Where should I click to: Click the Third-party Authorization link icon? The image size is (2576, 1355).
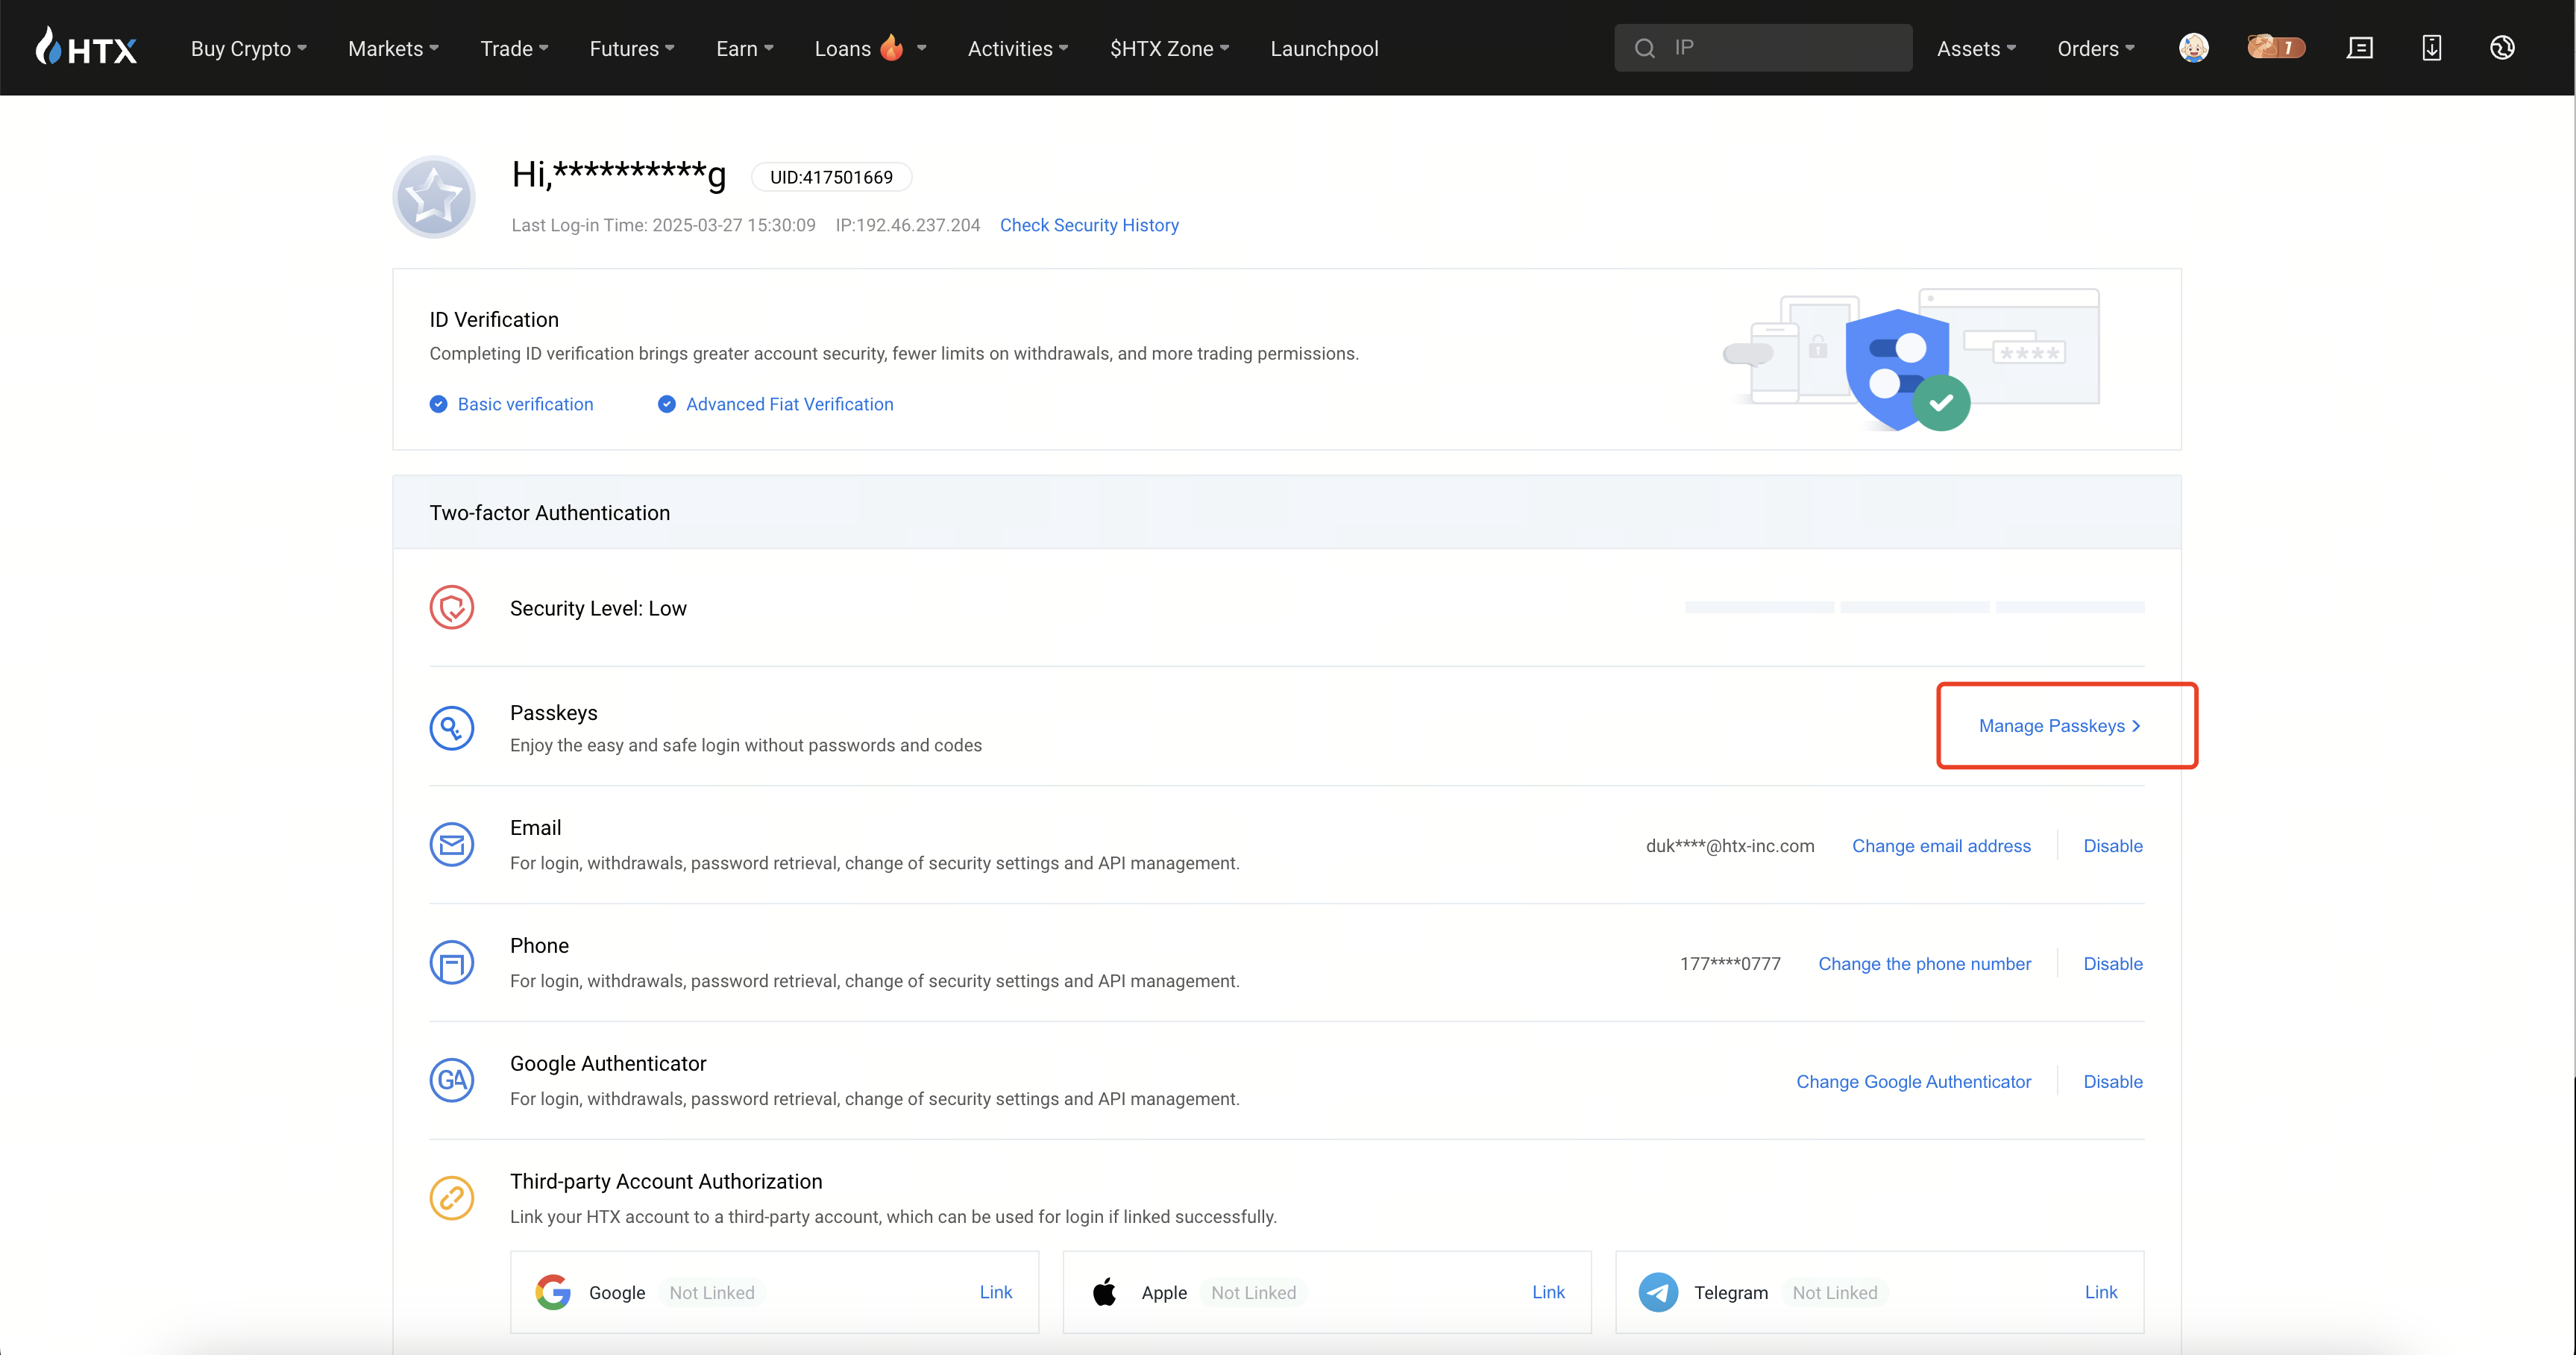click(451, 1198)
